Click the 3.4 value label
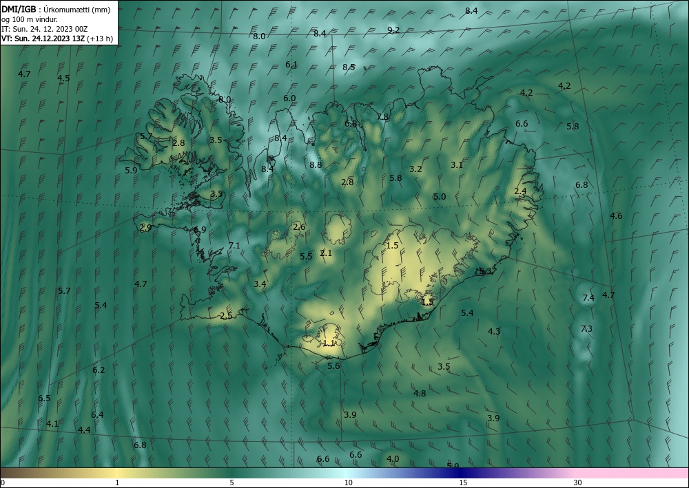689x488 pixels. (x=260, y=284)
